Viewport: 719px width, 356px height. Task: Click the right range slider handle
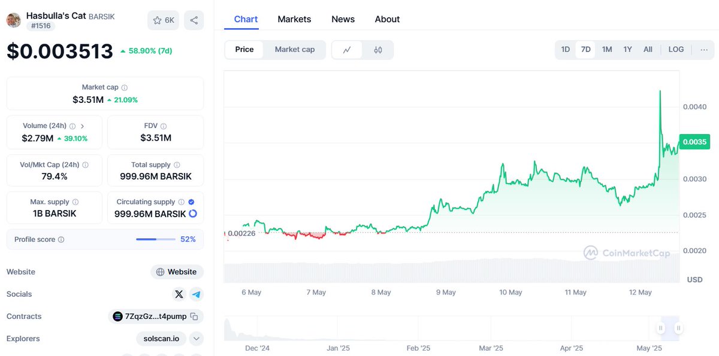click(x=678, y=328)
